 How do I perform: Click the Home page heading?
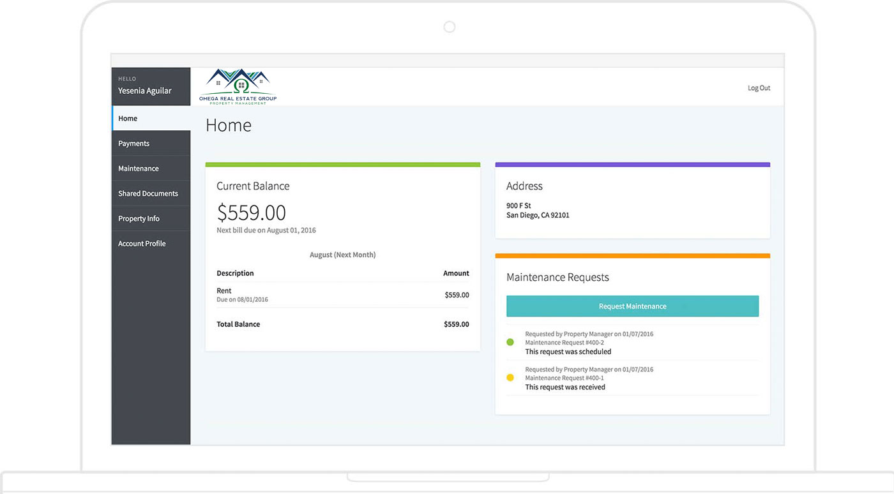[x=229, y=126]
